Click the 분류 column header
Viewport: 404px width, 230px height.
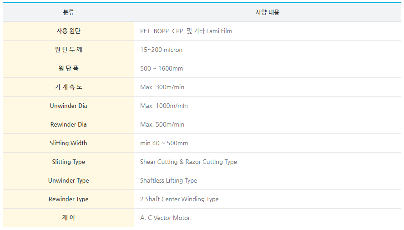click(x=68, y=12)
